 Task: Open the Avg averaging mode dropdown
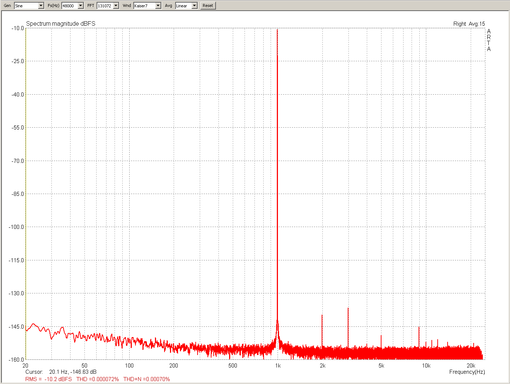point(194,6)
